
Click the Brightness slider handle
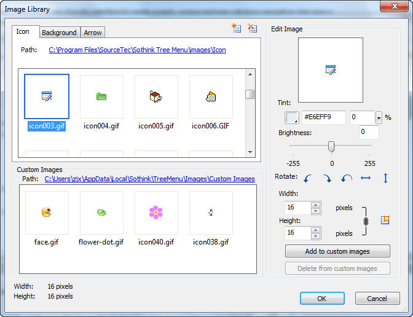click(x=331, y=146)
